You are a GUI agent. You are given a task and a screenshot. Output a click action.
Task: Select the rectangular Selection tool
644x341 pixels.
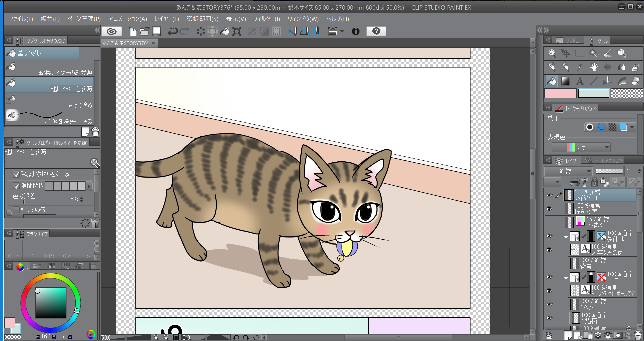point(580,53)
